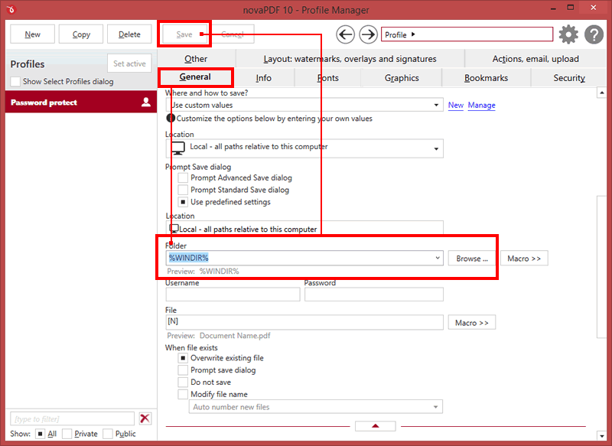Image resolution: width=612 pixels, height=446 pixels.
Task: Click the forward navigation arrow icon
Action: 368,34
